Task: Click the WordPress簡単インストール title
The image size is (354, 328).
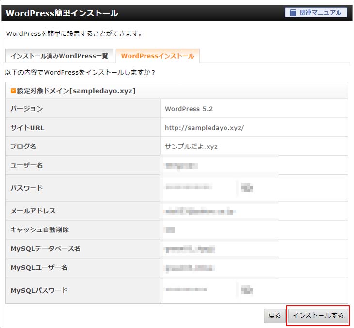Action: [x=62, y=13]
